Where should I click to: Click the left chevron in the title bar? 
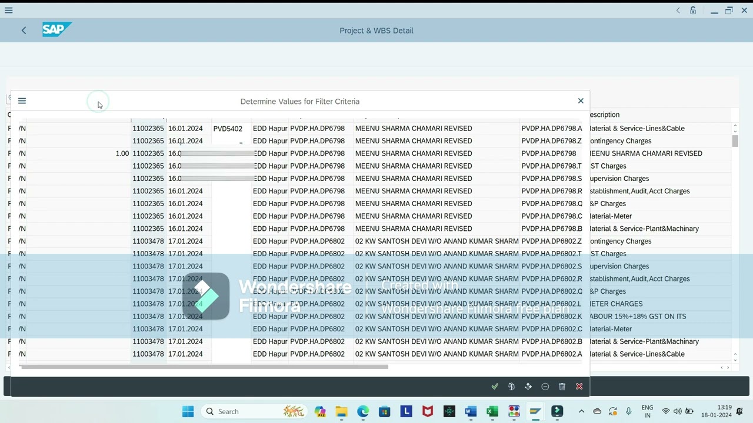(678, 10)
